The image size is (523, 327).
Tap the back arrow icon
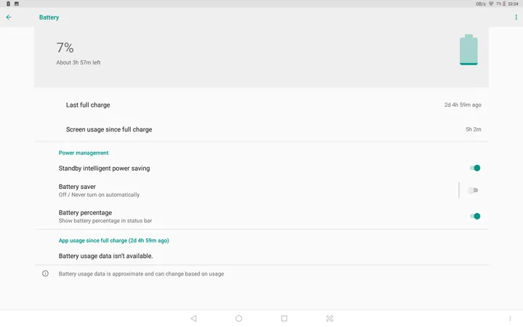click(x=9, y=17)
